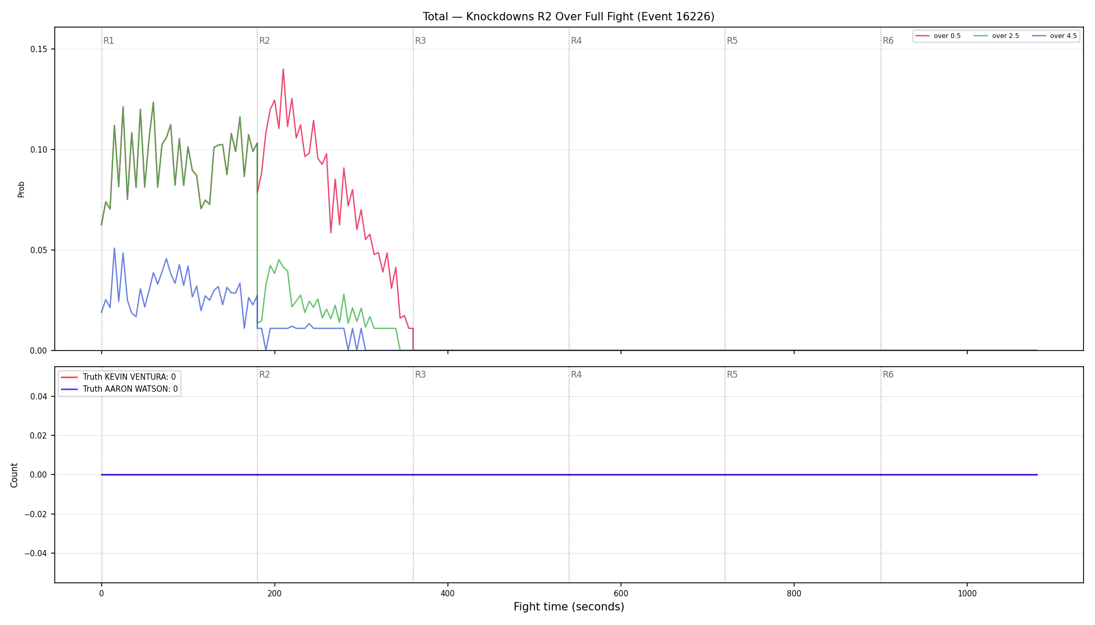Click the R3 round label in the top chart
Viewport: 1095px width, 625px height.
pyautogui.click(x=420, y=41)
